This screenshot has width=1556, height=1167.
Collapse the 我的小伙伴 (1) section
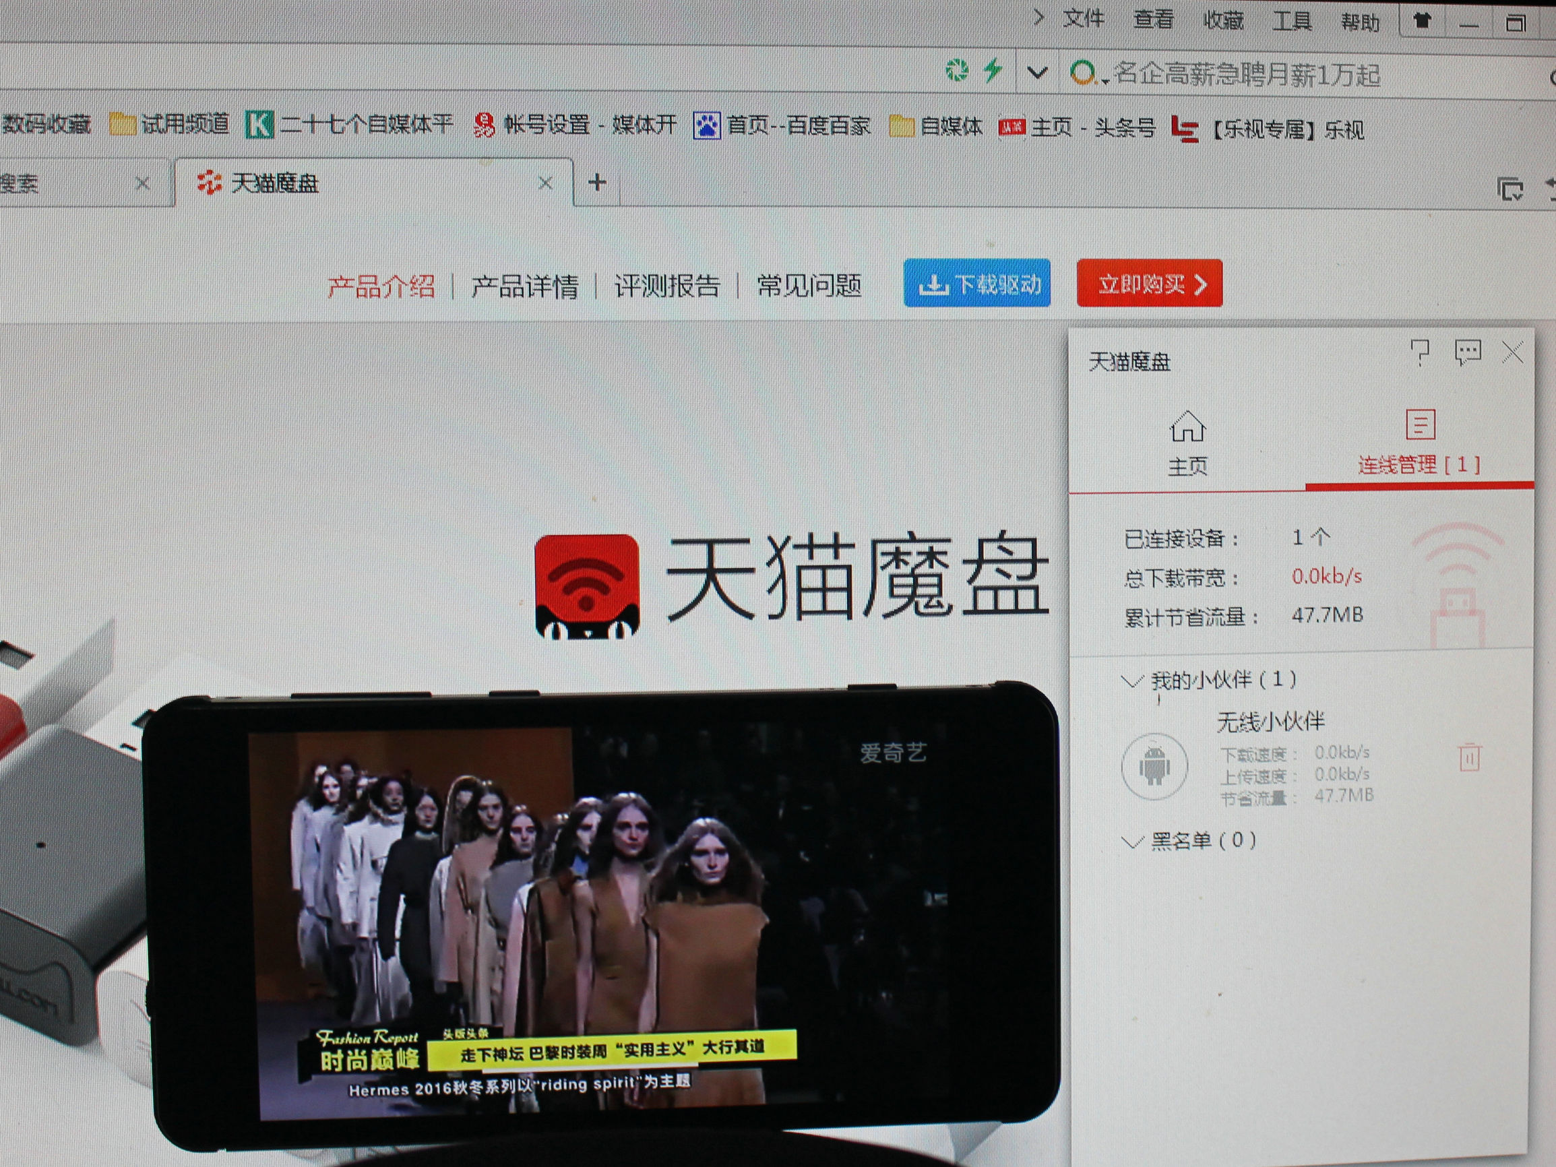[x=1133, y=681]
